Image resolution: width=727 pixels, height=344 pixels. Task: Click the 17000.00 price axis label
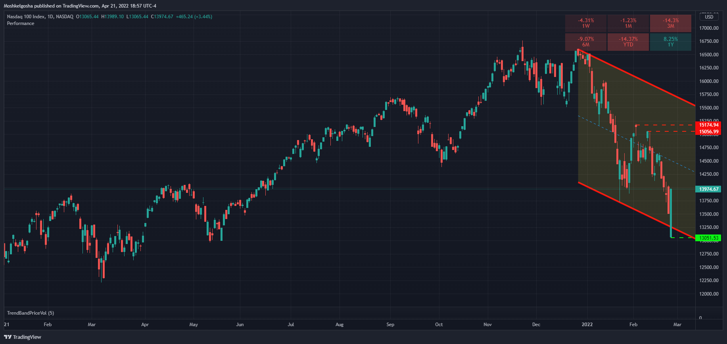[709, 28]
